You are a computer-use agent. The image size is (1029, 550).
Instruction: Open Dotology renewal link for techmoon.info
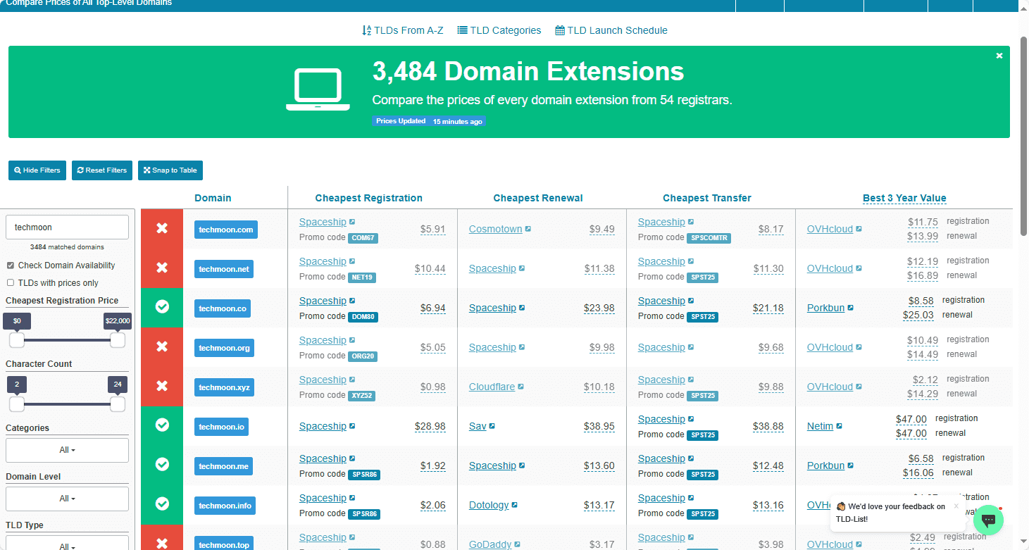pyautogui.click(x=489, y=505)
